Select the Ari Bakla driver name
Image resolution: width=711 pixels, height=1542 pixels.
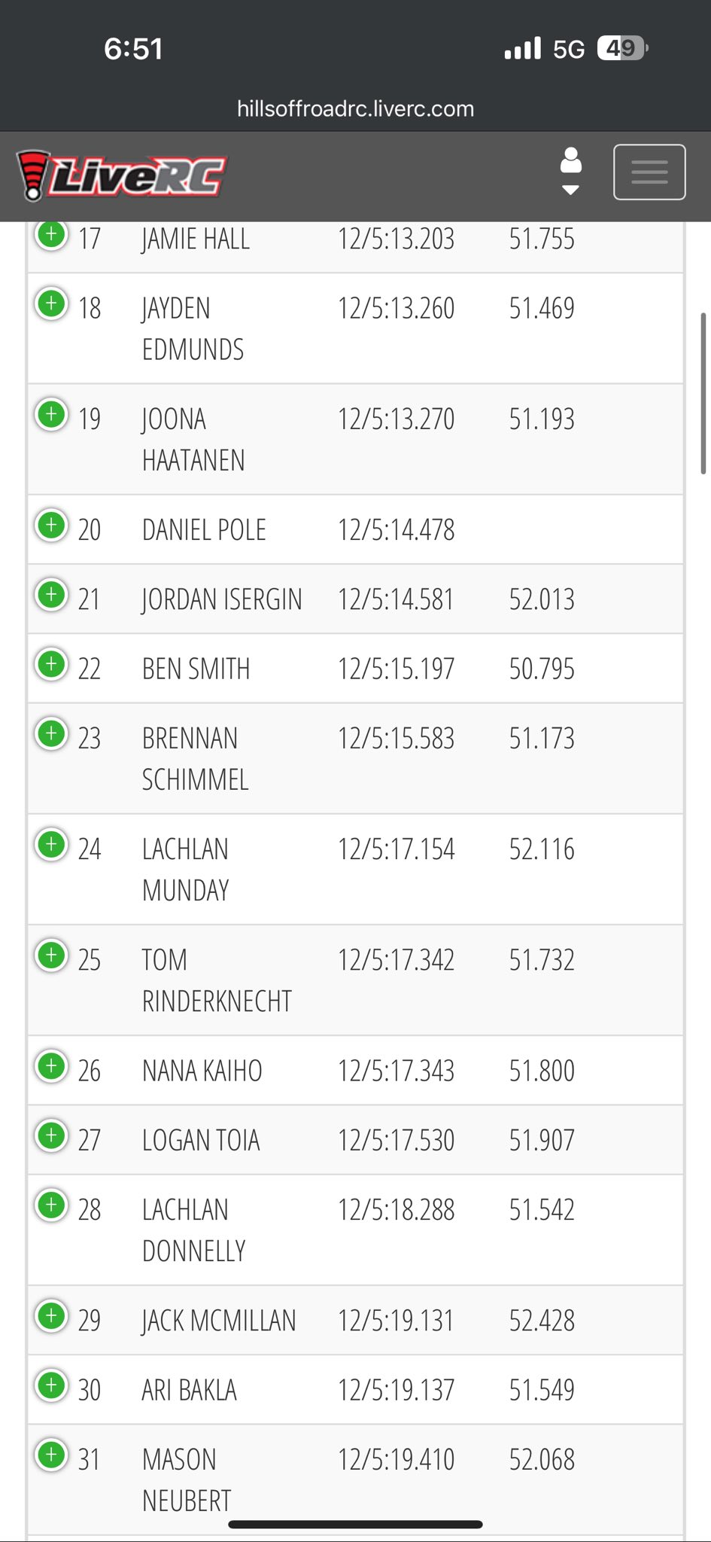[x=189, y=1390]
